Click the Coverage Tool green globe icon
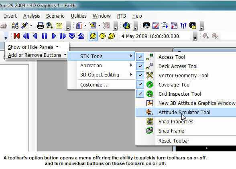The width and height of the screenshot is (236, 169). click(150, 84)
